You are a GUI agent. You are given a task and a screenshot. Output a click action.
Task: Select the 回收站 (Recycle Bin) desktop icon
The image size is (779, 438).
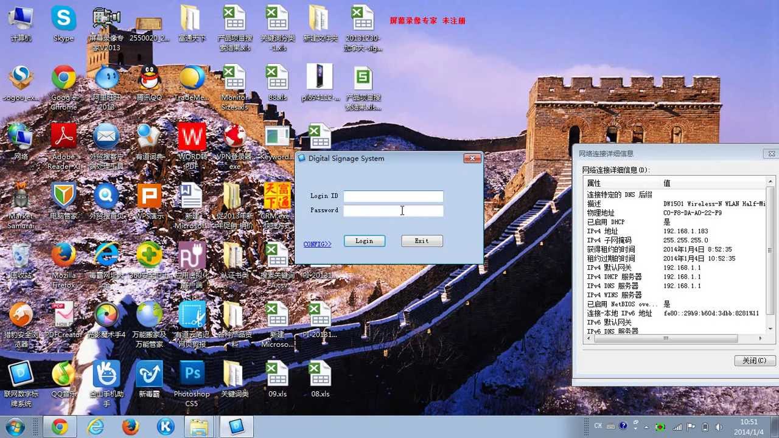click(21, 262)
